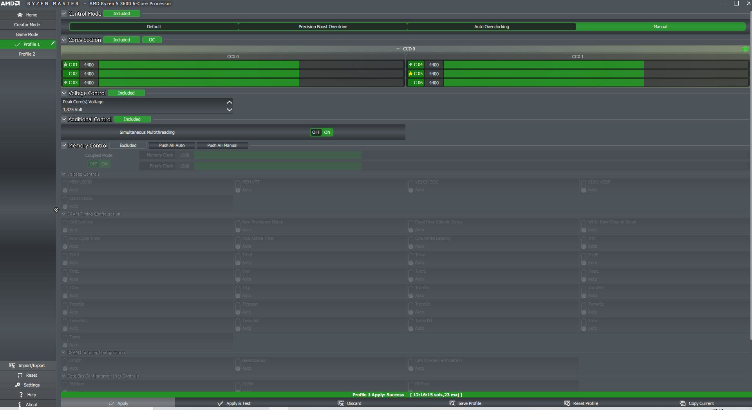This screenshot has width=752, height=410.
Task: Increase Peak Core(s) Voltage with up arrow
Action: (x=230, y=102)
